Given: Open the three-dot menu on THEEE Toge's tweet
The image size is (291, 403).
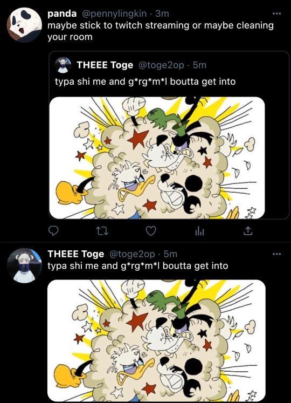Looking at the screenshot, I should pos(276,254).
